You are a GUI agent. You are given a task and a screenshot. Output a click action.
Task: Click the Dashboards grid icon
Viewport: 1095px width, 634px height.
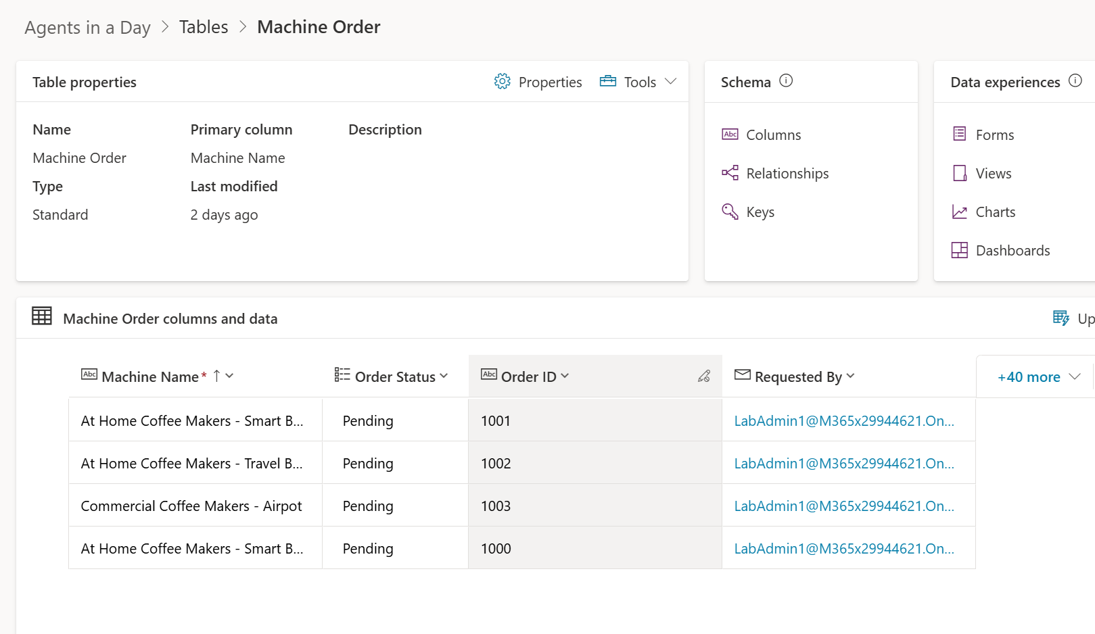(959, 251)
